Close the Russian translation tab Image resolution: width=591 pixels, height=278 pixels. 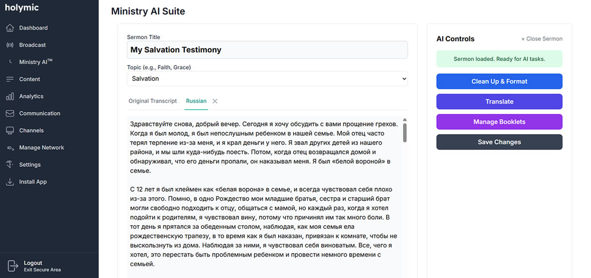pos(215,101)
